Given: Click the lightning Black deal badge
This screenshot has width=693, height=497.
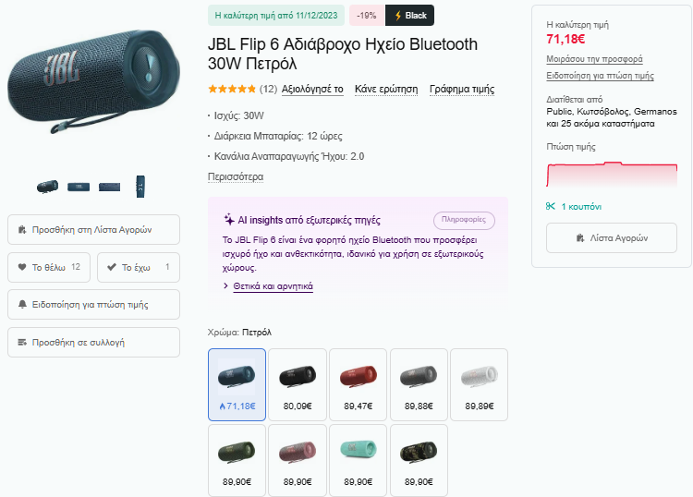Looking at the screenshot, I should click(x=409, y=16).
